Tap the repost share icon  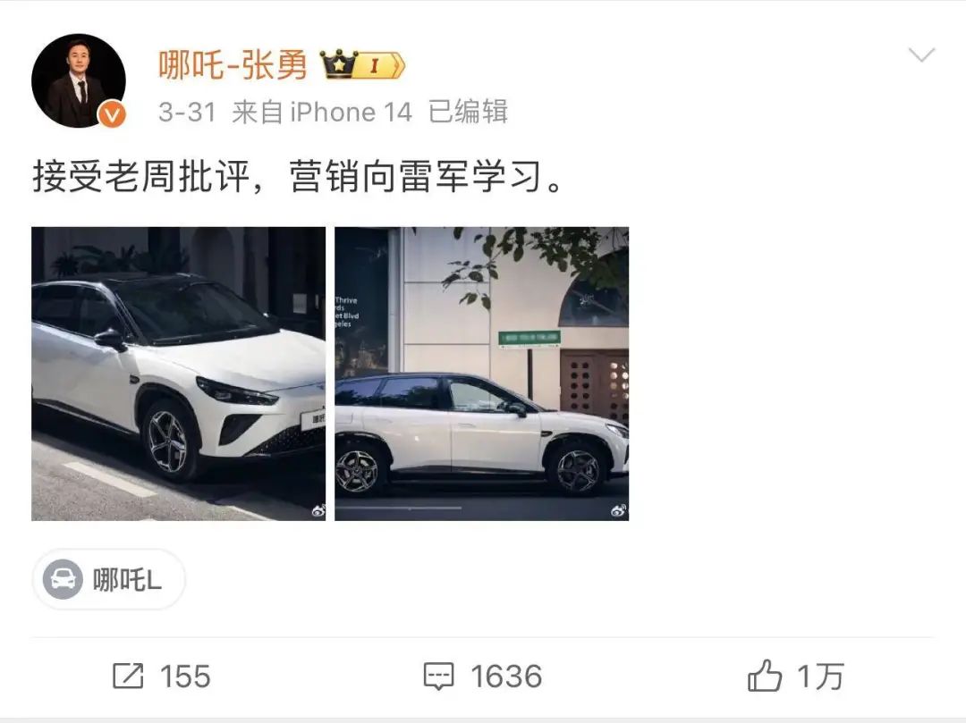(x=128, y=677)
